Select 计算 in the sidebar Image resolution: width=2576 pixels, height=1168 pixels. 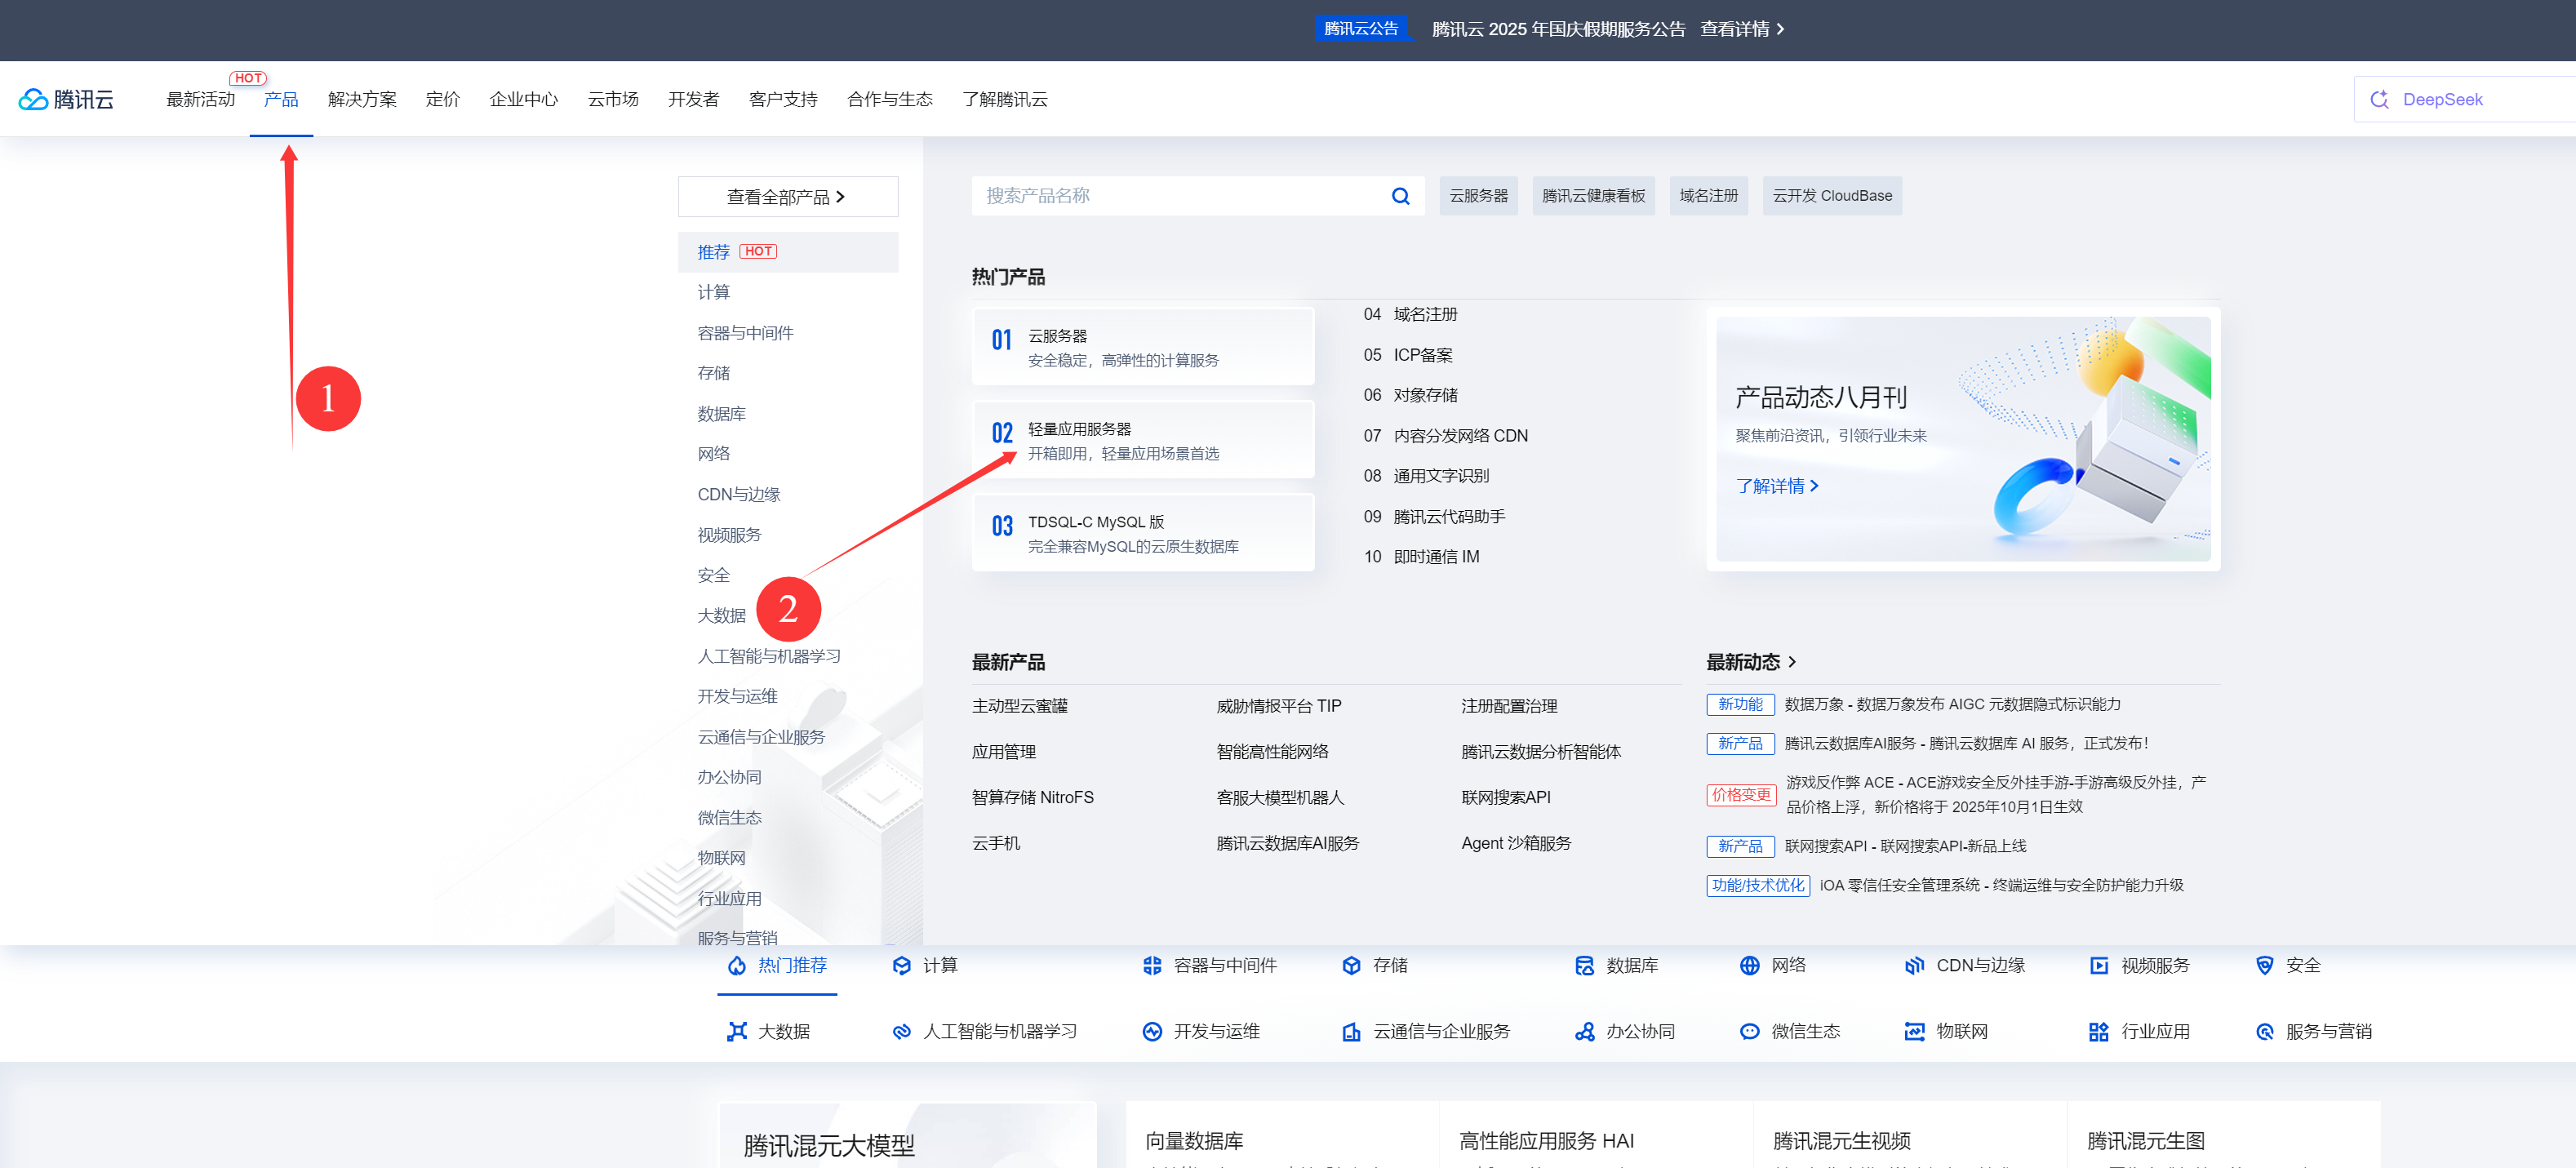[x=714, y=292]
